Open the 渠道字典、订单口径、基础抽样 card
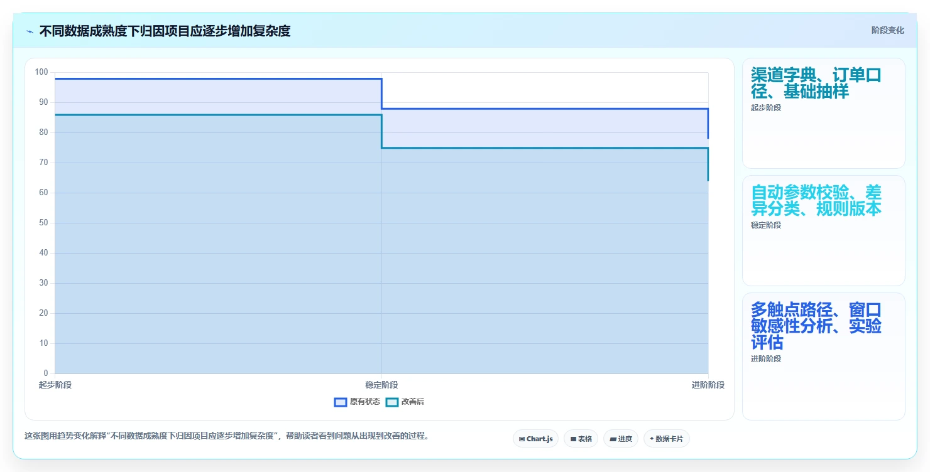 tap(823, 113)
